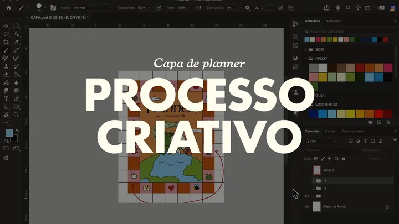The image size is (399, 224).
Task: Hide the Plano de Fundo layer
Action: (x=306, y=206)
